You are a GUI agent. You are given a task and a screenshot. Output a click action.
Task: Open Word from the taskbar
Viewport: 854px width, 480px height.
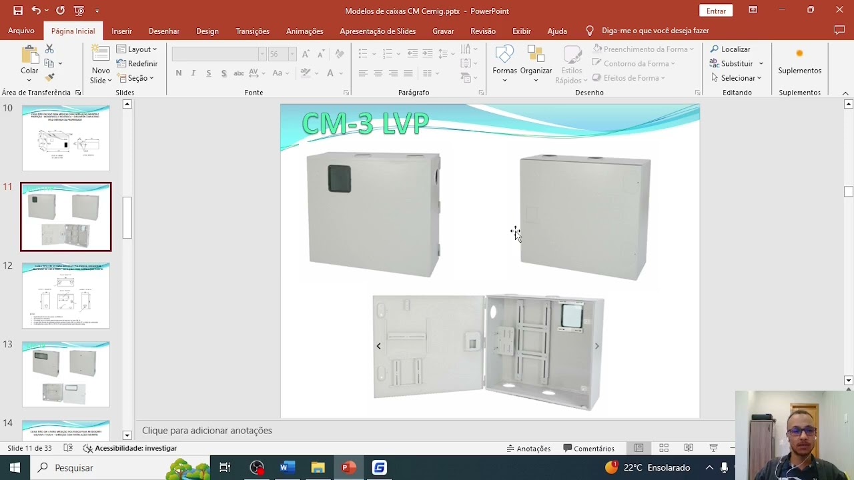tap(288, 468)
